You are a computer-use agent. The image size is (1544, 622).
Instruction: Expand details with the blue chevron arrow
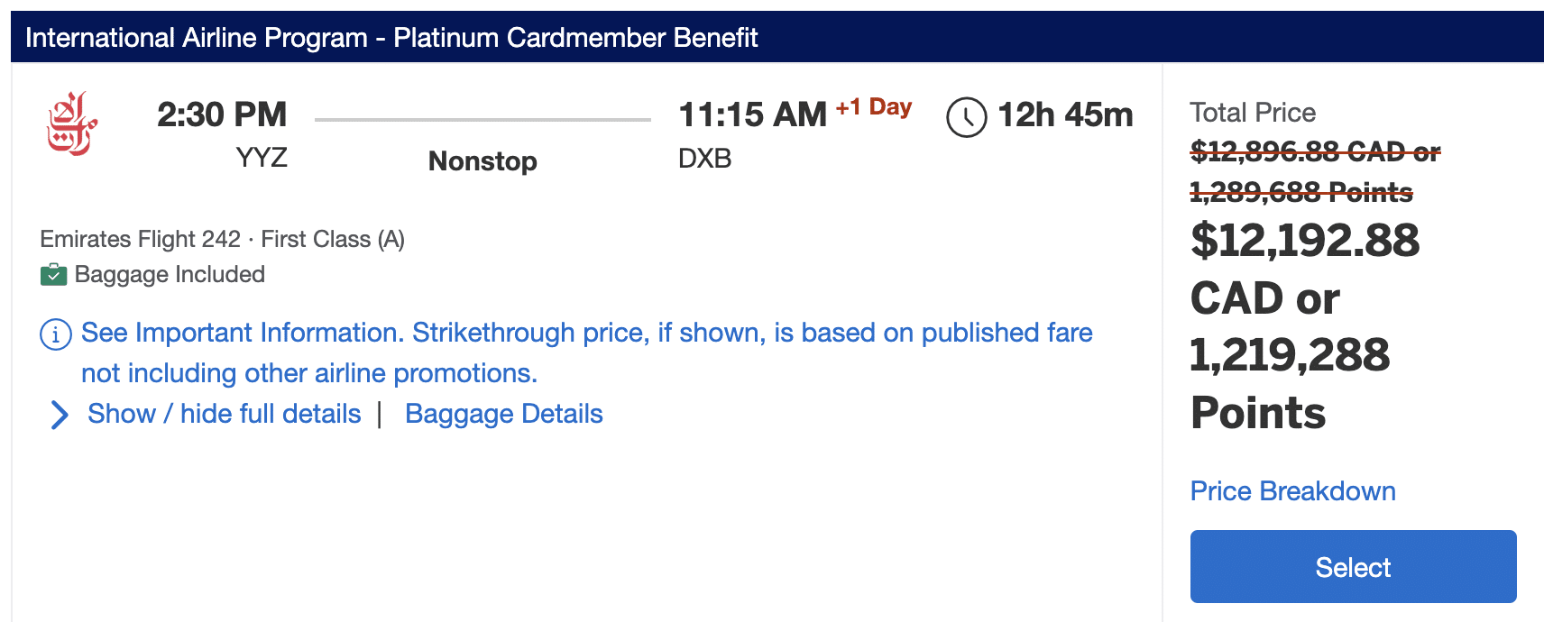coord(60,415)
